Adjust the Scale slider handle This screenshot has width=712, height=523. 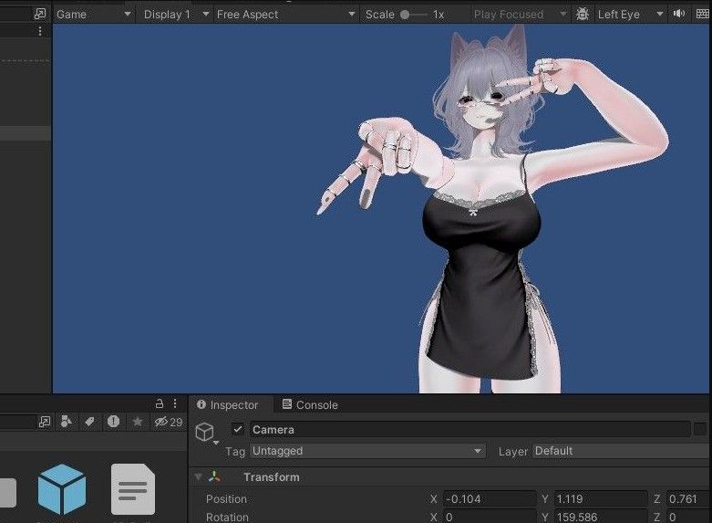pyautogui.click(x=405, y=15)
